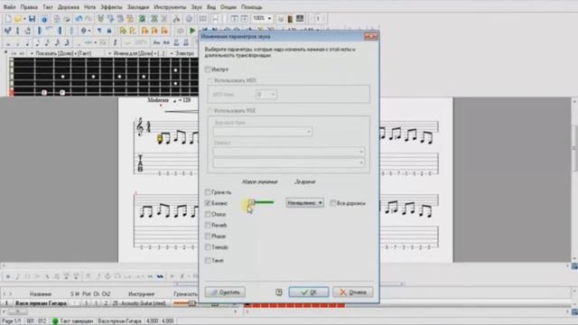The height and width of the screenshot is (325, 578).
Task: Click the round disc icon in toolbar
Action: [189, 18]
